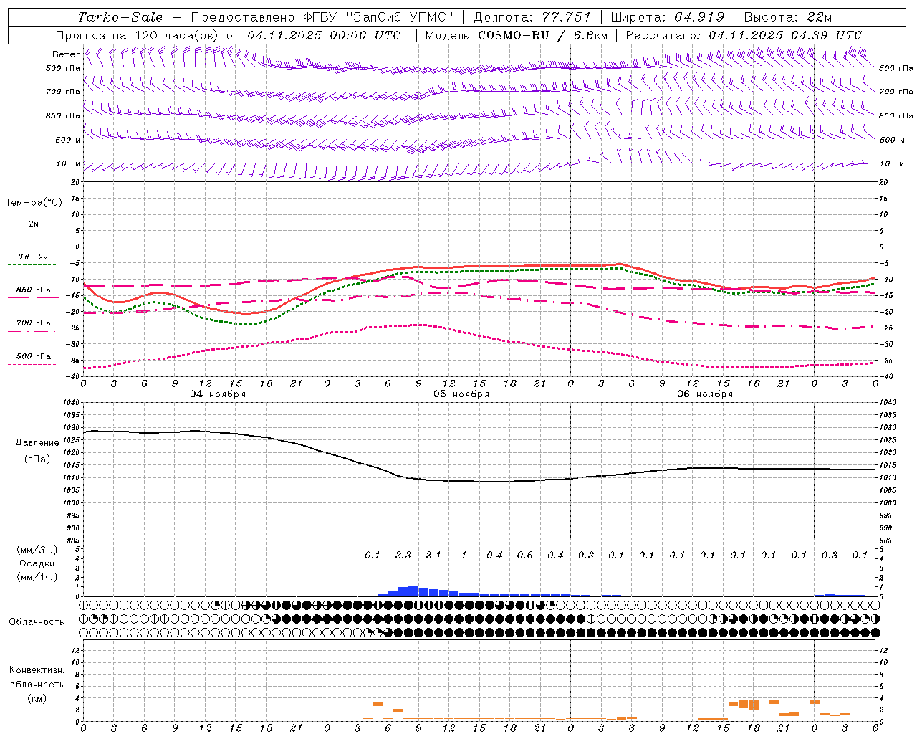
Task: Click the 0.2 precipitation value
Action: (x=586, y=555)
